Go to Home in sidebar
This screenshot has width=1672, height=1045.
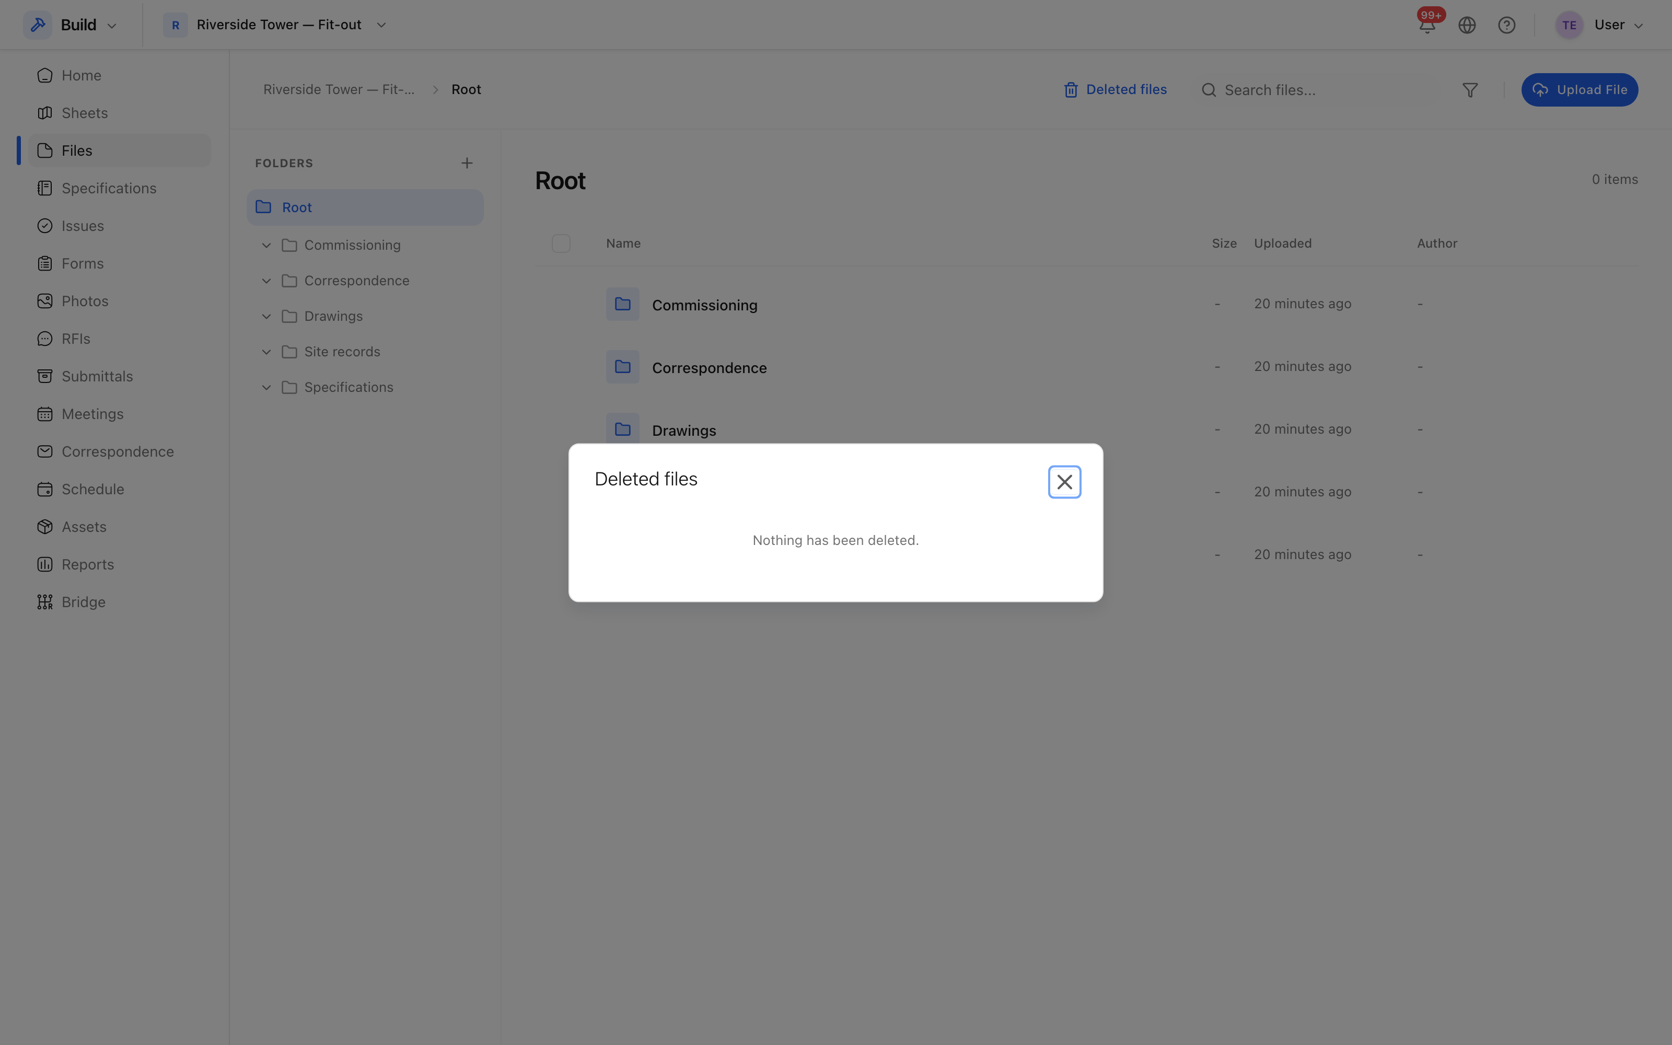tap(119, 75)
